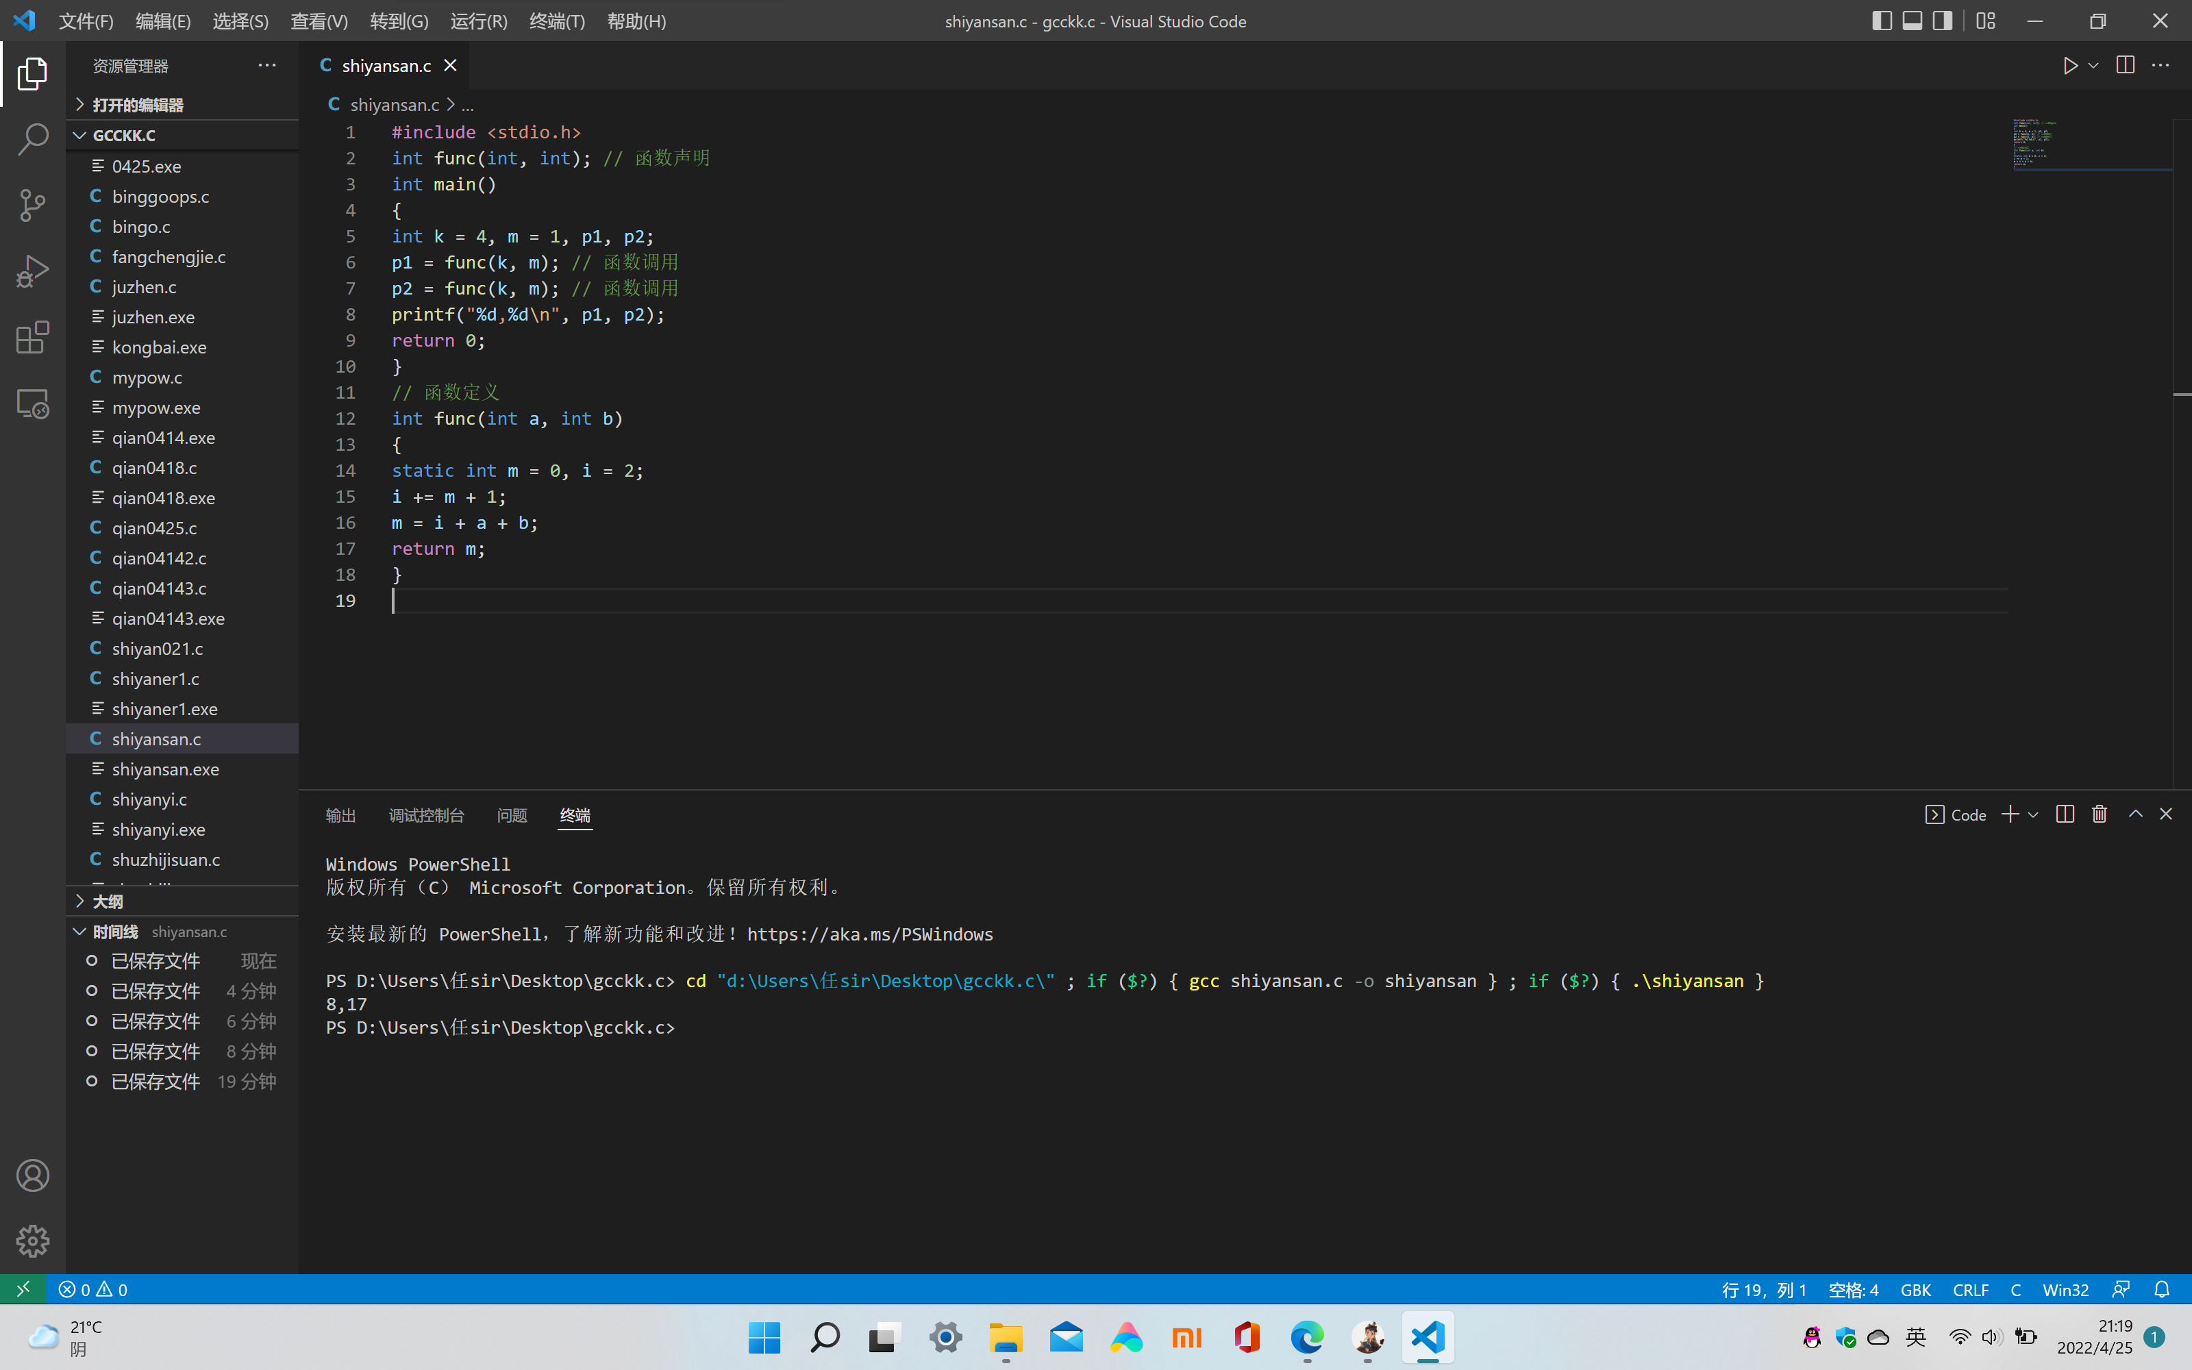
Task: Open the Search view in activity bar
Action: pyautogui.click(x=33, y=140)
